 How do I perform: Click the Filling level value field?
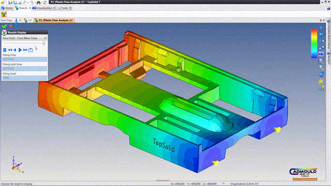(x=24, y=78)
